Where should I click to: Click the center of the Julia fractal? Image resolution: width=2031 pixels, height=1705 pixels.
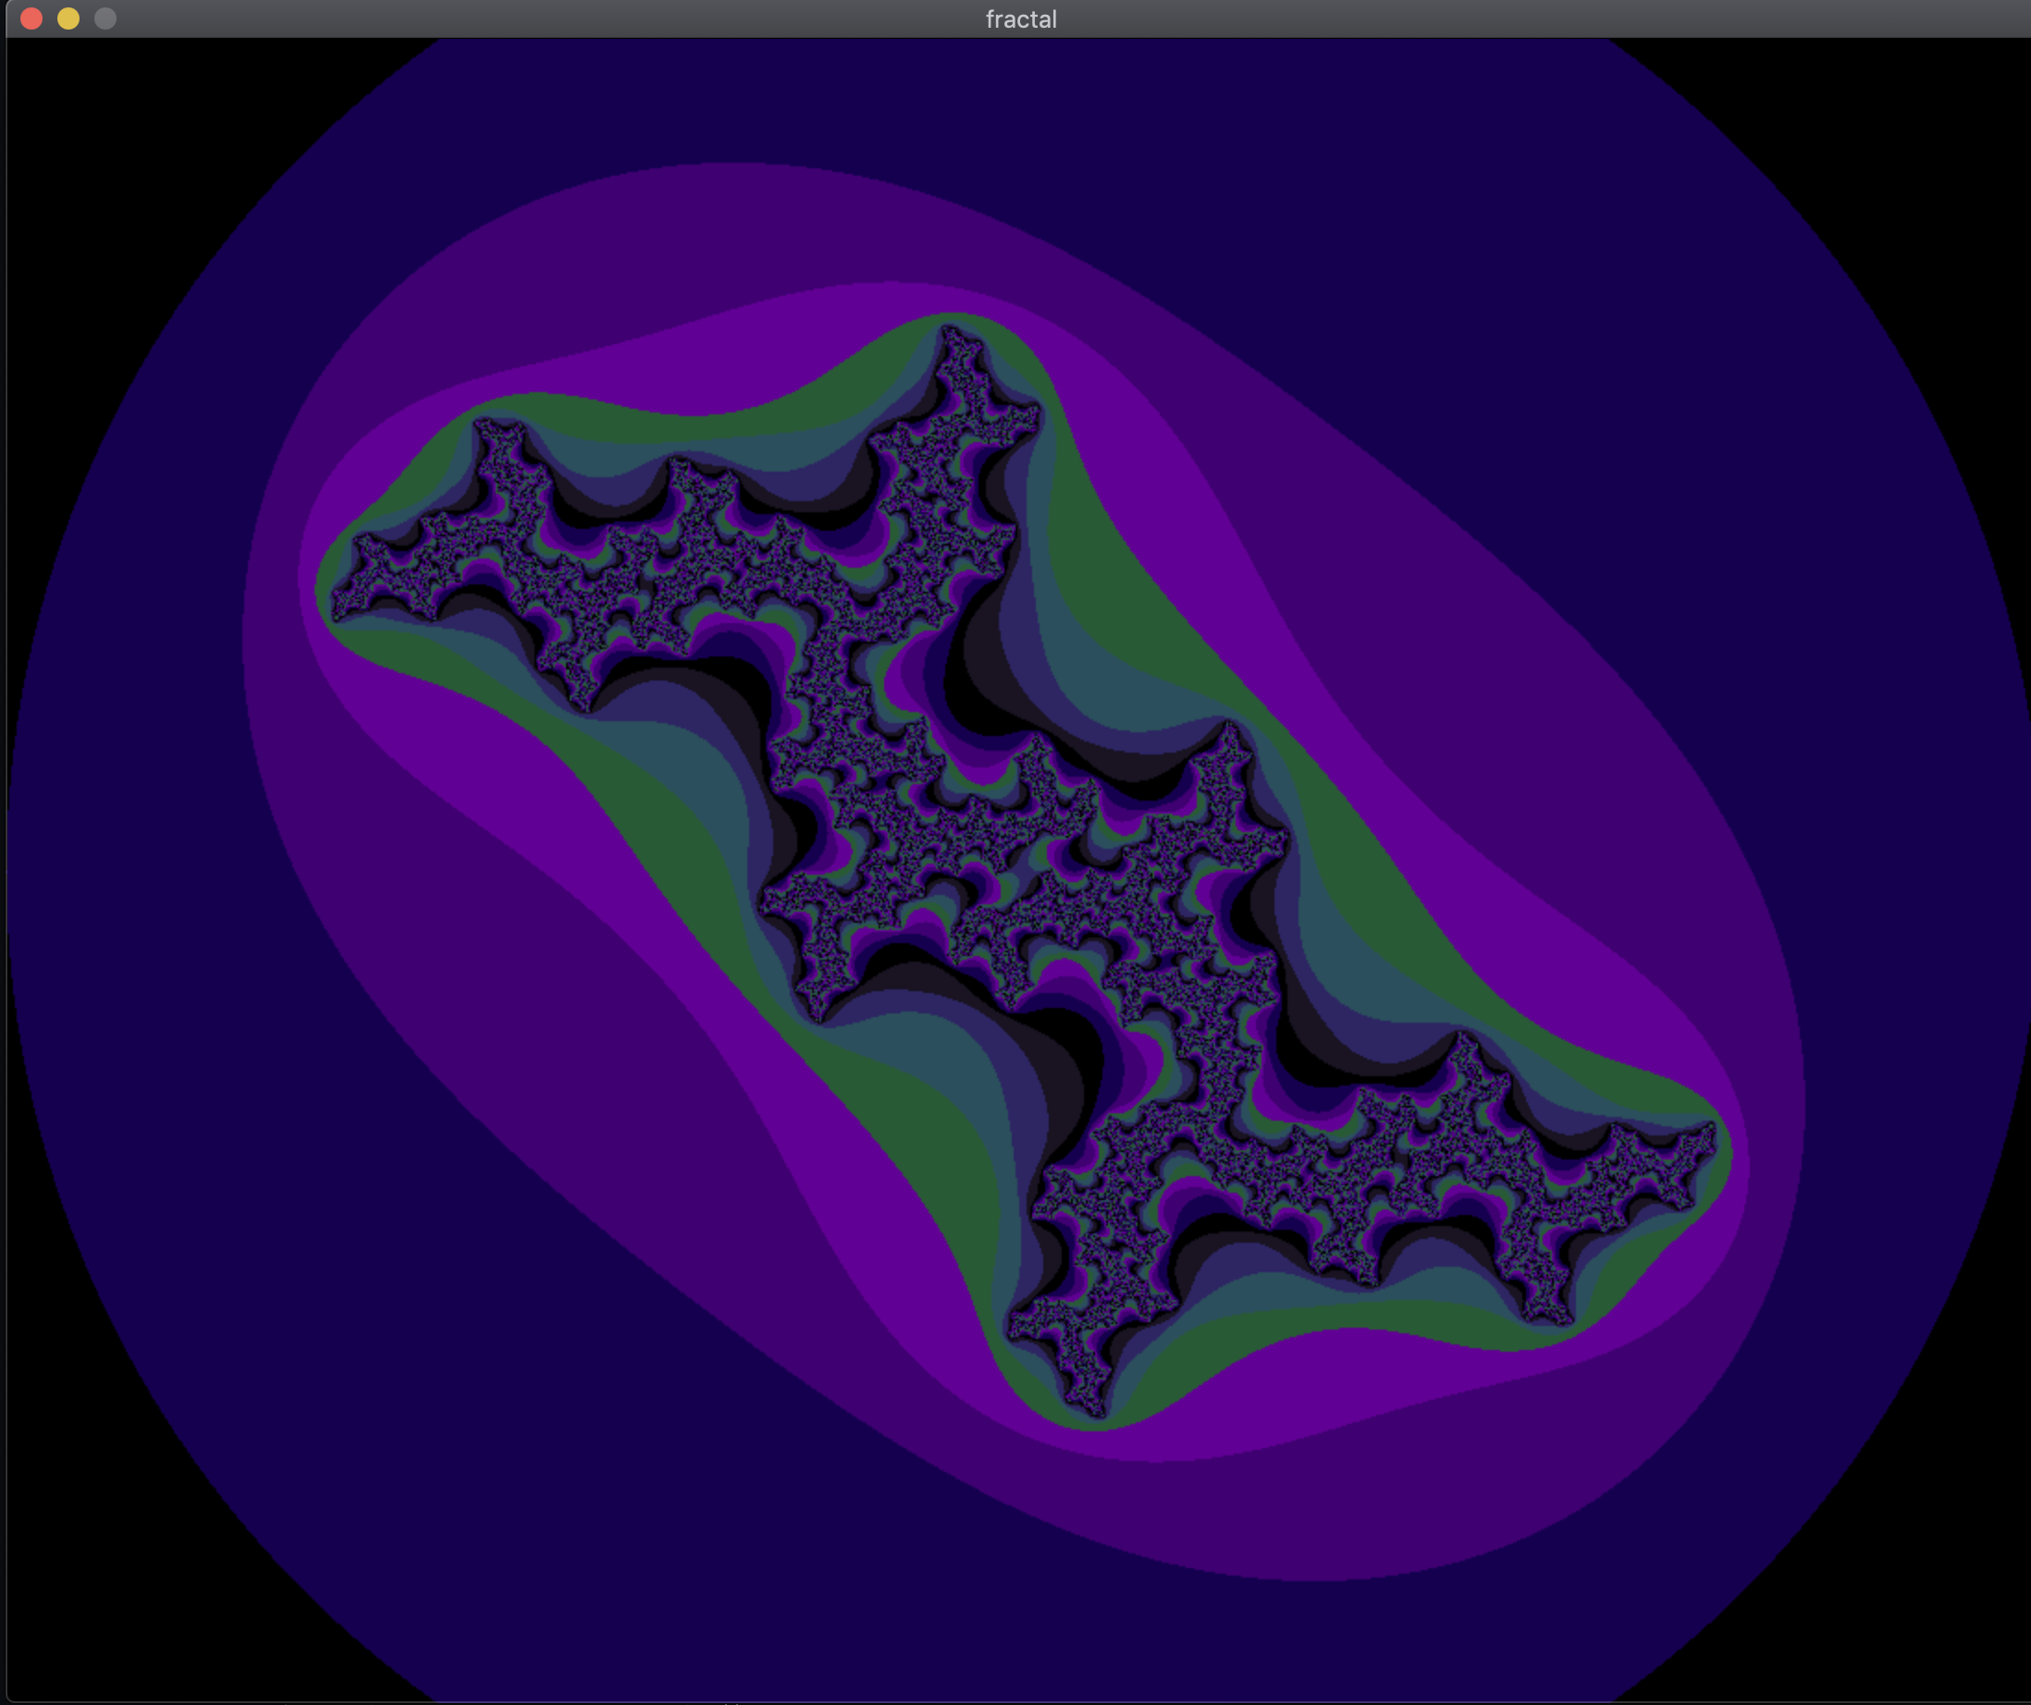pyautogui.click(x=1023, y=870)
